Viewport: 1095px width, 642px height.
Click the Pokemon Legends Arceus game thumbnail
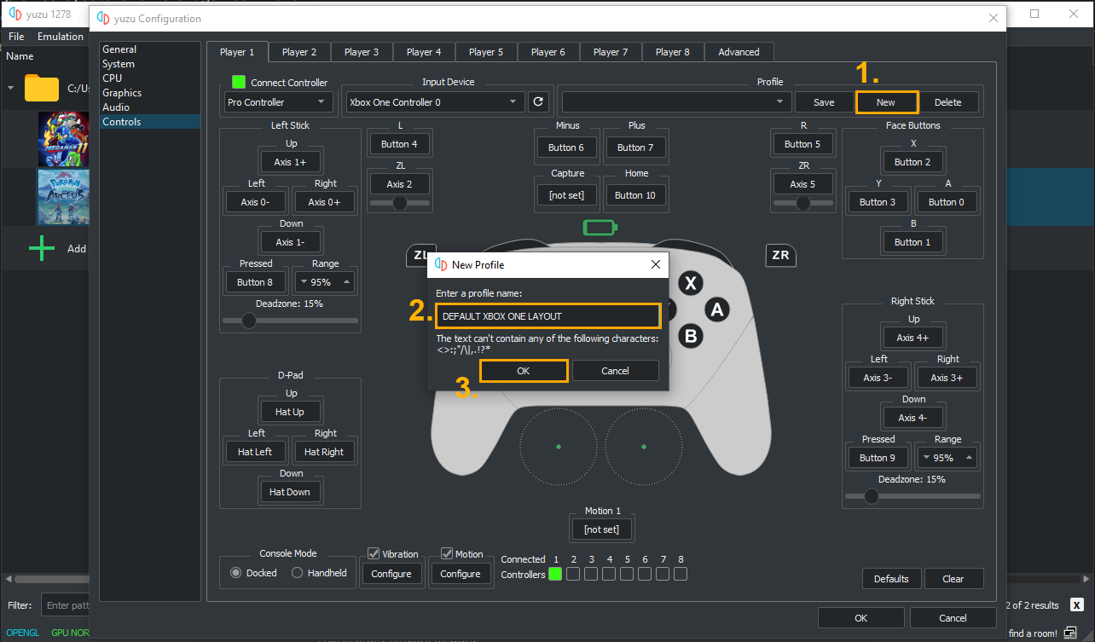pyautogui.click(x=64, y=197)
